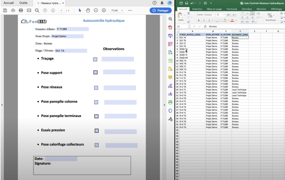
Task: Click the Excel format painter brush icon
Action: [x=189, y=21]
